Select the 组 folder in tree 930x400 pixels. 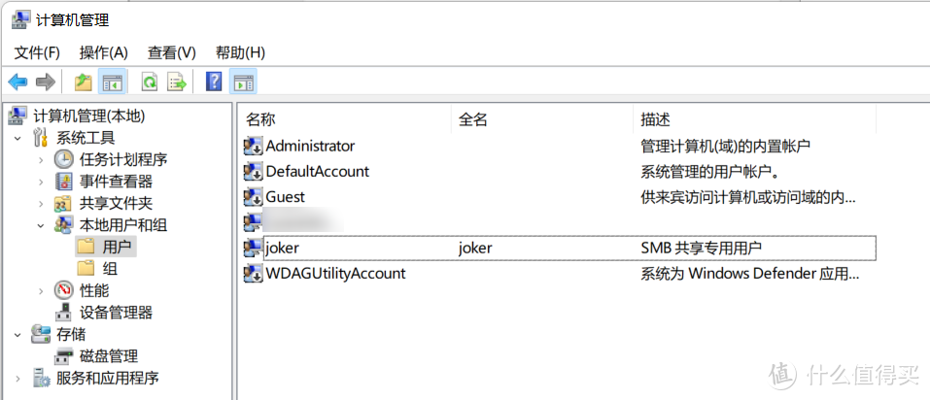109,269
